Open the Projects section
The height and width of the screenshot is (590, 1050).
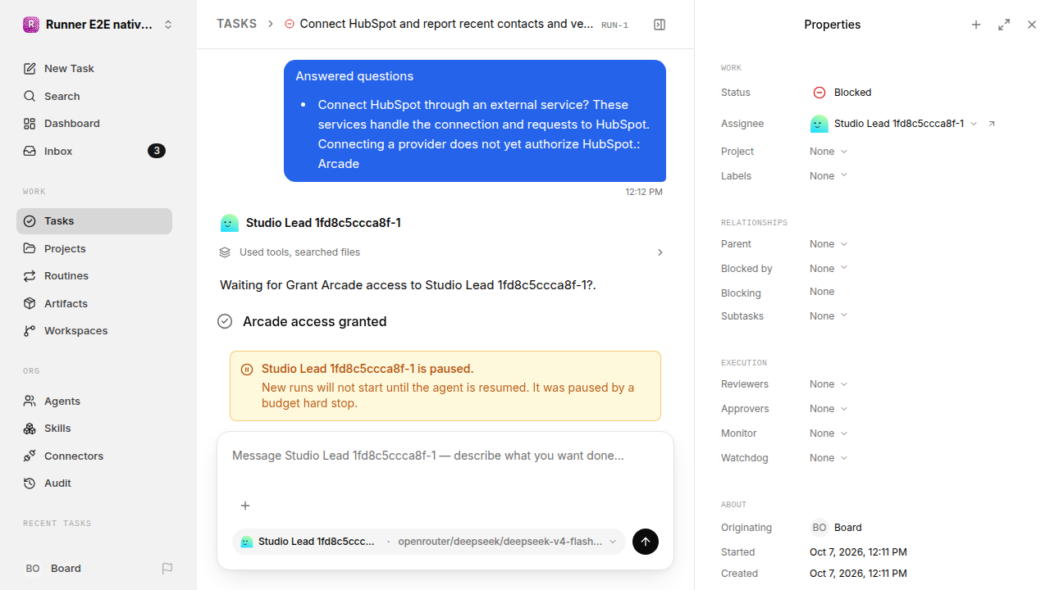click(x=94, y=248)
